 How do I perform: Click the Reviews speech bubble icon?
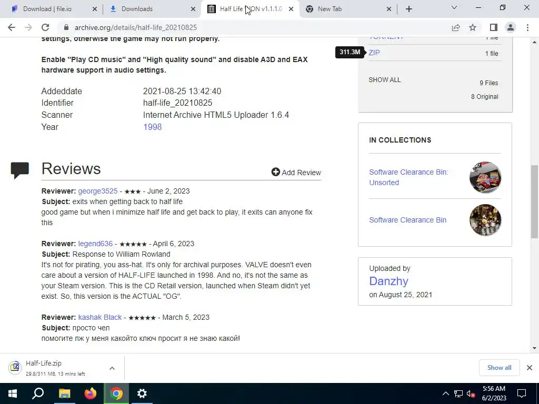point(19,170)
